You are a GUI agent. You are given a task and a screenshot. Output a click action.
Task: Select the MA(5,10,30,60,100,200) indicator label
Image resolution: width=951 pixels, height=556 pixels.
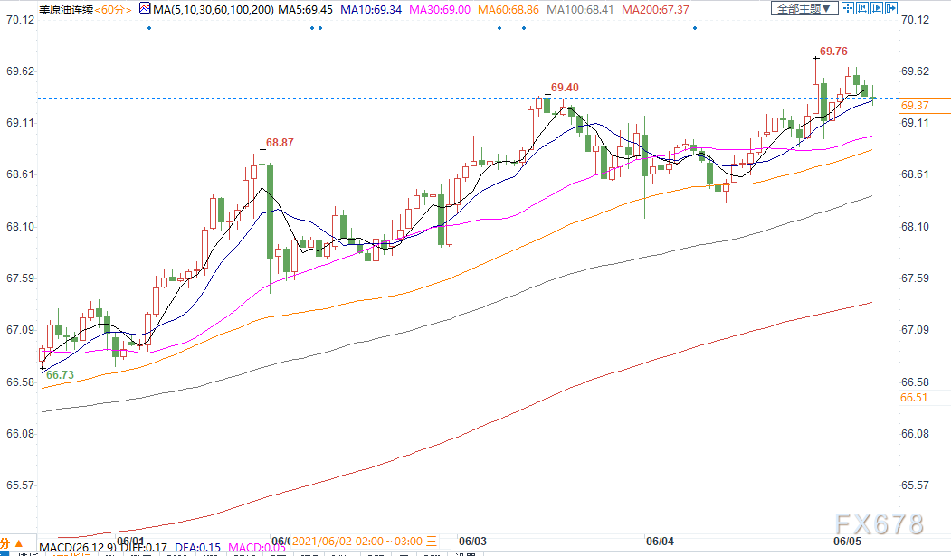click(x=214, y=10)
